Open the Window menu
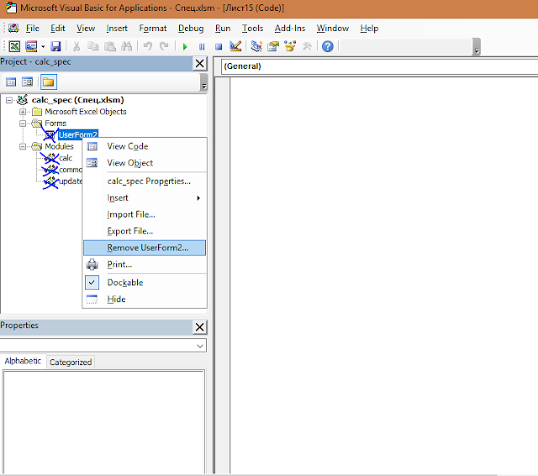The width and height of the screenshot is (538, 476). 333,28
